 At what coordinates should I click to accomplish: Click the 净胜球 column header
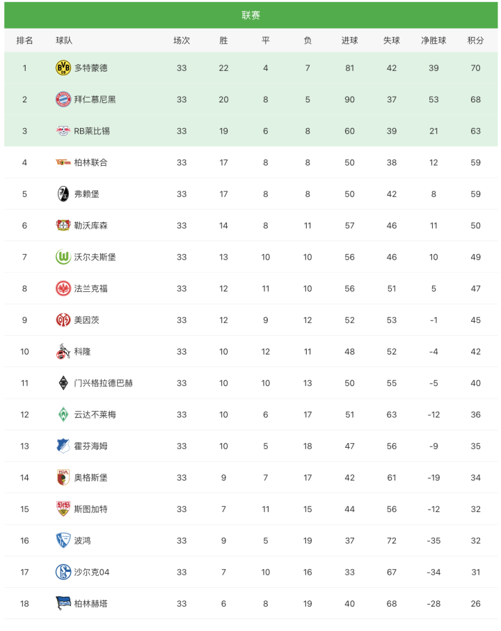(x=434, y=40)
